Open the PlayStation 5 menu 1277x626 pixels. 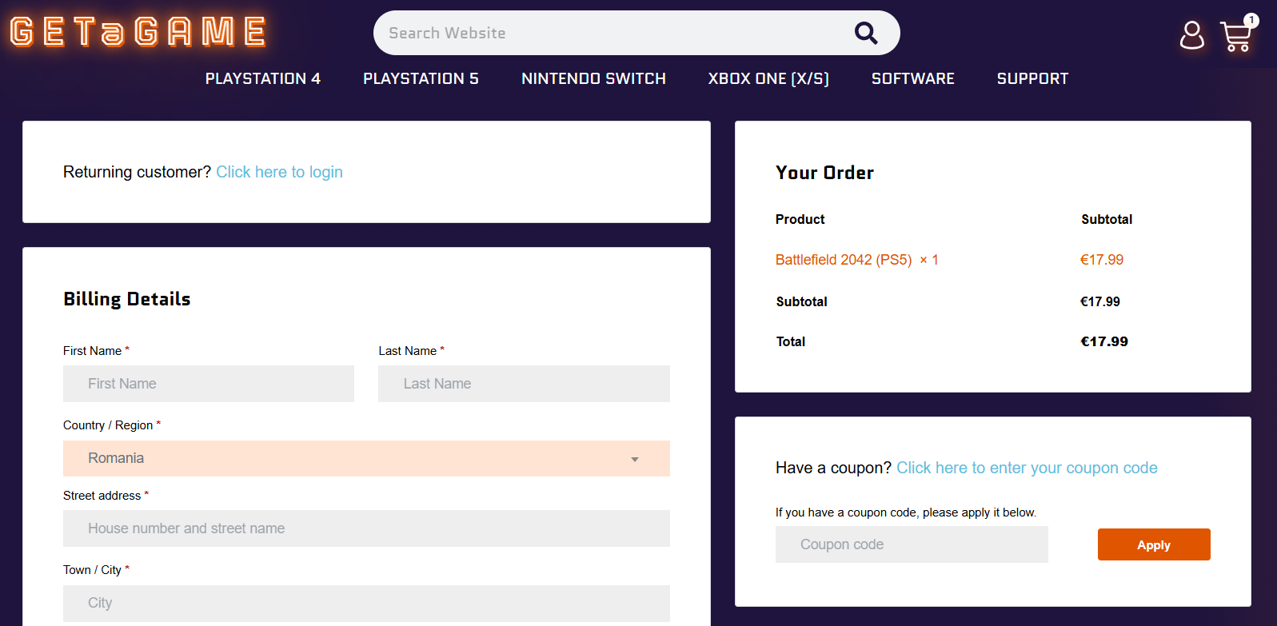click(x=421, y=78)
